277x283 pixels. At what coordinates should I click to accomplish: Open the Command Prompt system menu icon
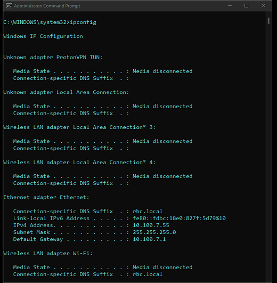(9, 6)
